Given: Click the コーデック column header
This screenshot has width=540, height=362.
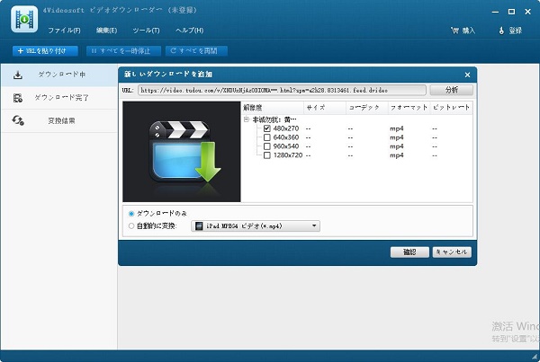Looking at the screenshot, I should (x=367, y=108).
